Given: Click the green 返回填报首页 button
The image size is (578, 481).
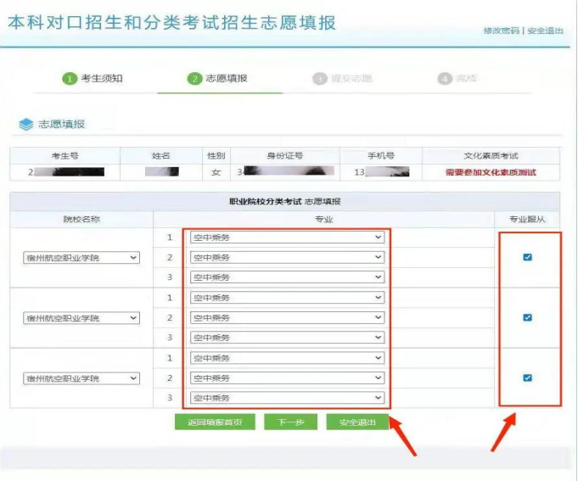Looking at the screenshot, I should (215, 422).
